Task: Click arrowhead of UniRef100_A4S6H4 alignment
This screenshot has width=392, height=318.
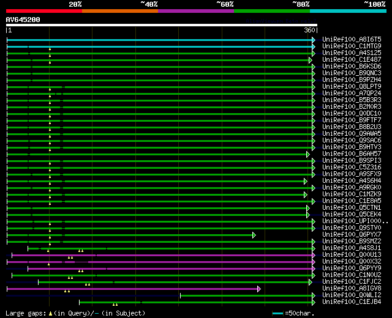Action: pyautogui.click(x=305, y=181)
